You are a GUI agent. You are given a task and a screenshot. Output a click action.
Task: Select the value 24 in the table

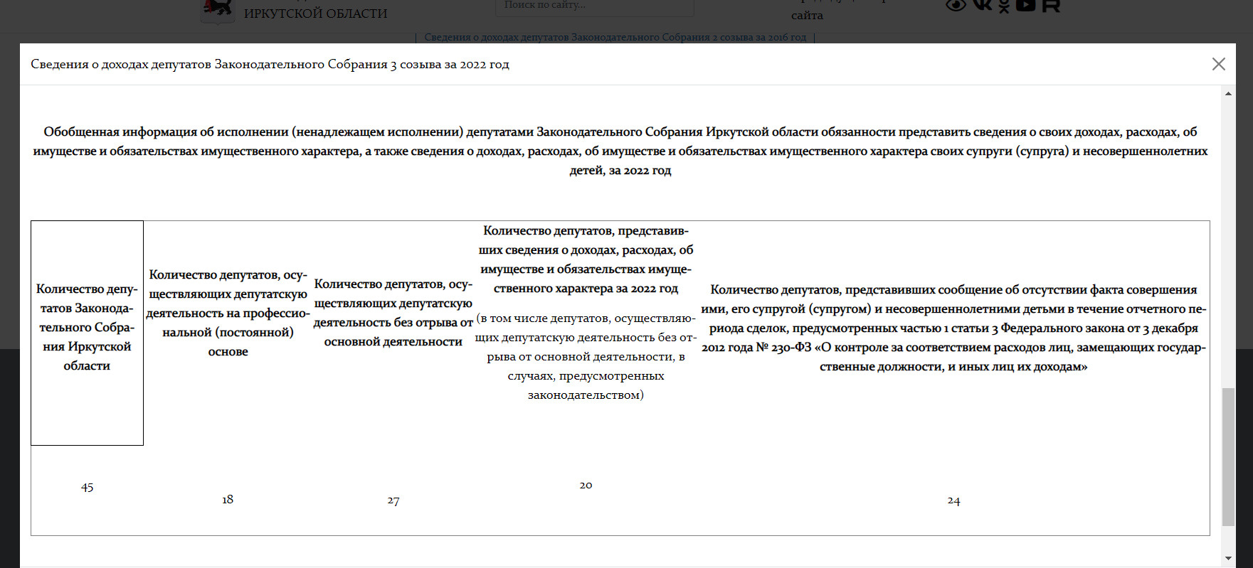coord(953,500)
